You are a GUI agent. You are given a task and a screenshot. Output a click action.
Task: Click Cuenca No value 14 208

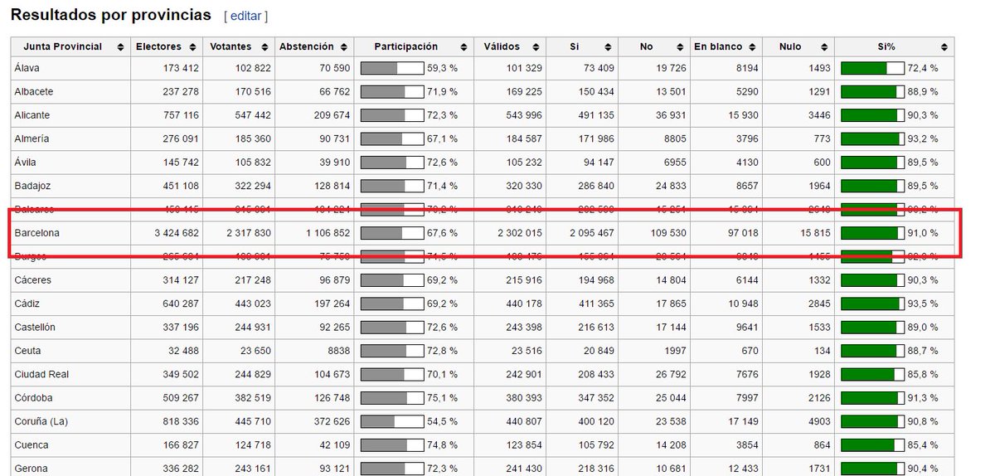[670, 445]
